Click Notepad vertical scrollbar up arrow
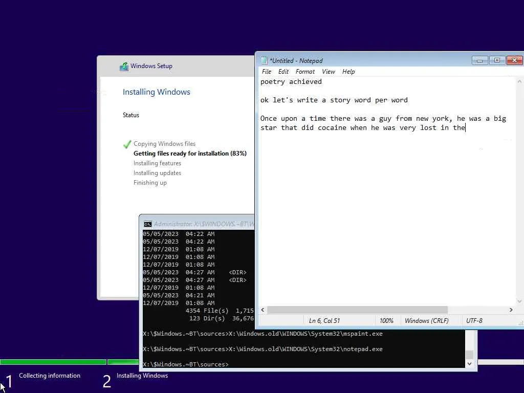 [519, 81]
